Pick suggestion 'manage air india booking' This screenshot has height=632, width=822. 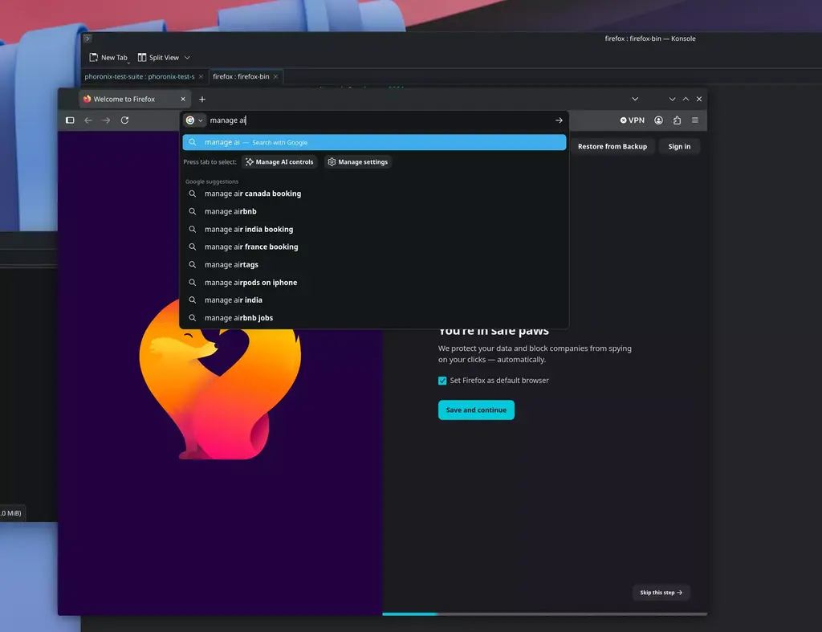point(374,229)
